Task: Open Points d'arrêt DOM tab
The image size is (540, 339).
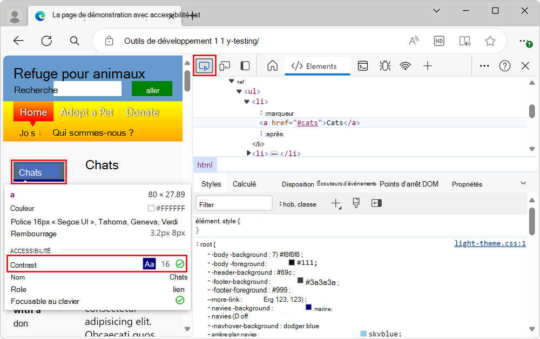Action: (409, 184)
